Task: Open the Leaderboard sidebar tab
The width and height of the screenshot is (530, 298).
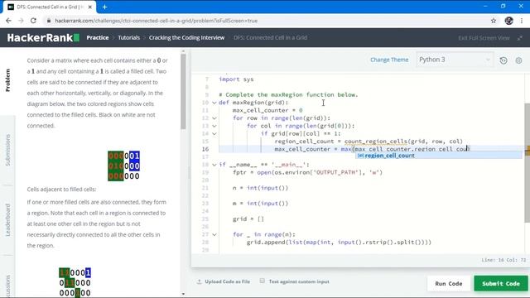Action: click(x=7, y=220)
